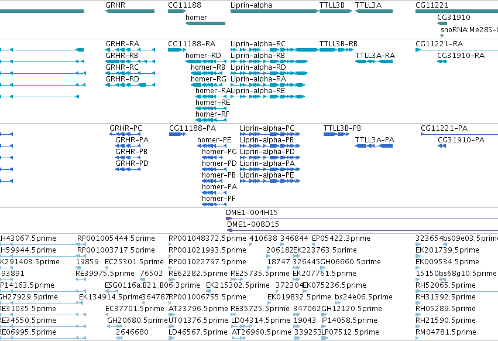Select transcript homer-RE
Screen dimensions: 498x341
211,108
